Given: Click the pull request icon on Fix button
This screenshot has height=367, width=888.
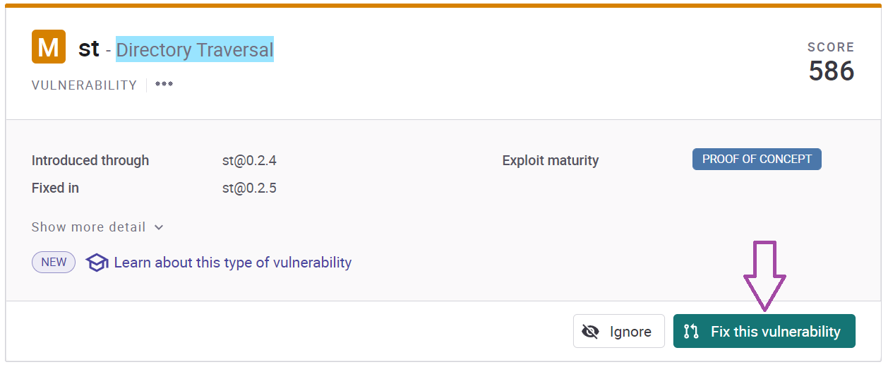Looking at the screenshot, I should click(691, 331).
